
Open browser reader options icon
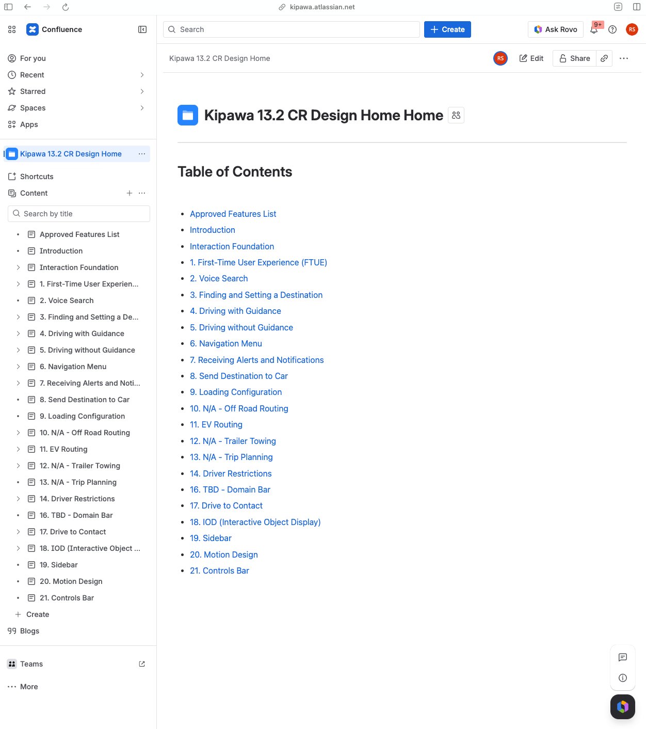[x=618, y=7]
